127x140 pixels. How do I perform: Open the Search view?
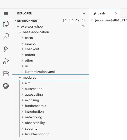coord(6,36)
